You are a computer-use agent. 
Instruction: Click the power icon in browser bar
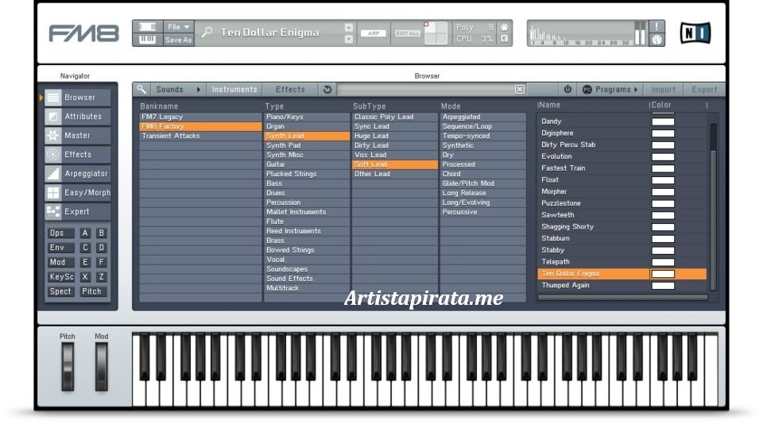pos(567,90)
